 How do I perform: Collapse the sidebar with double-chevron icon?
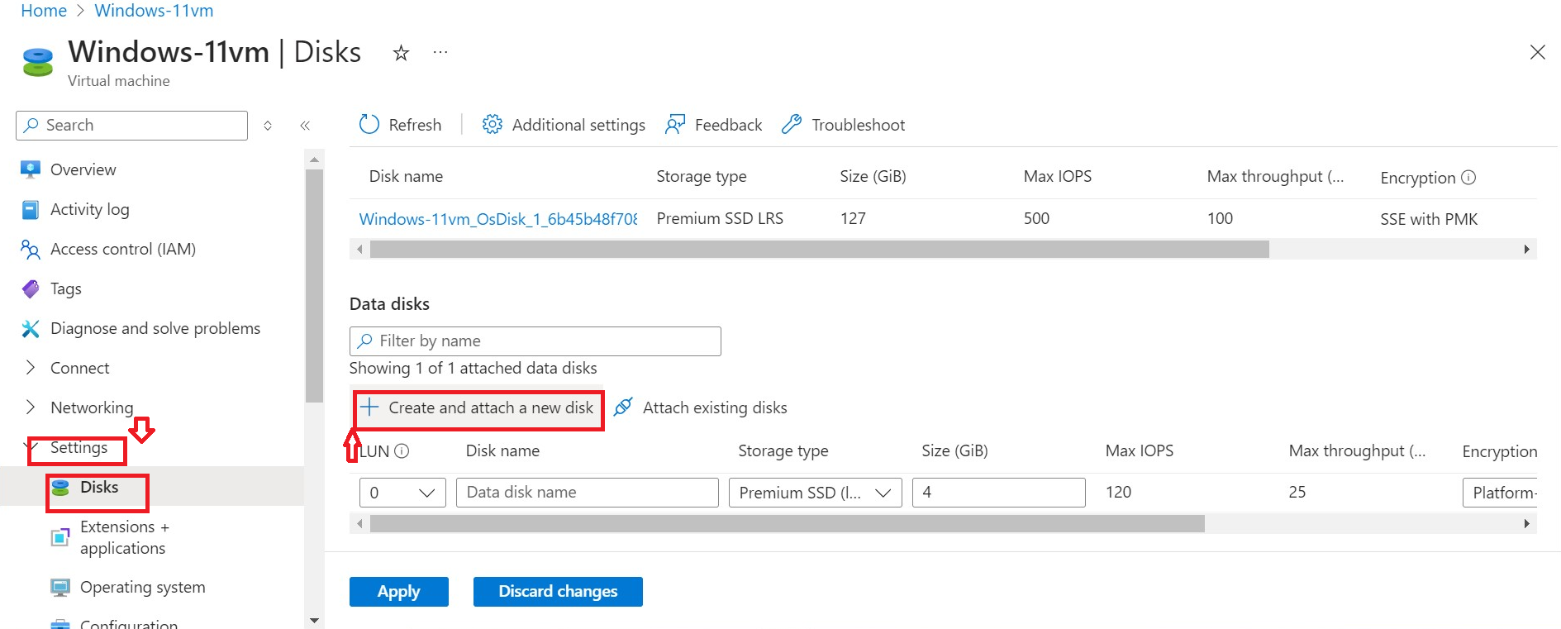click(x=305, y=126)
